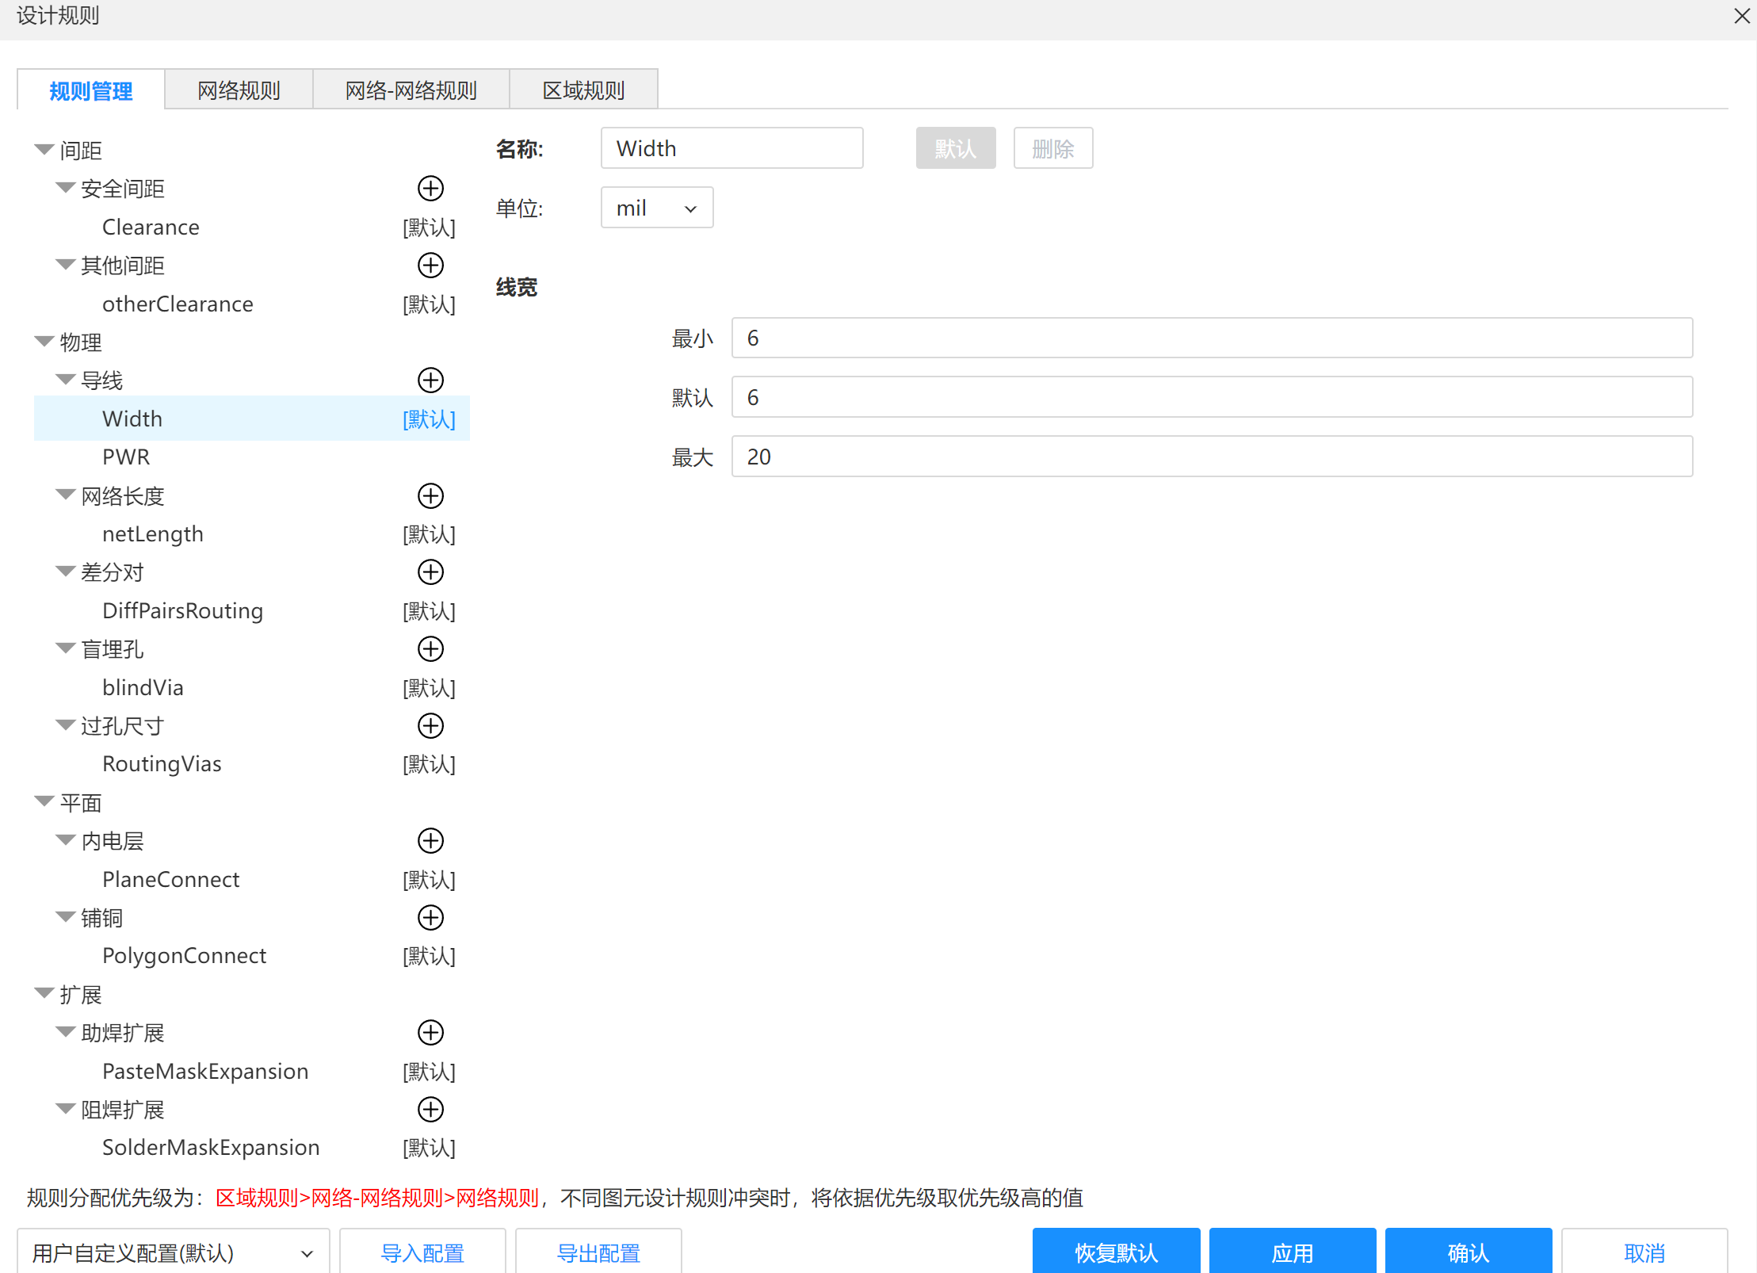Add a new 差分对 rule
This screenshot has height=1273, width=1757.
click(430, 572)
